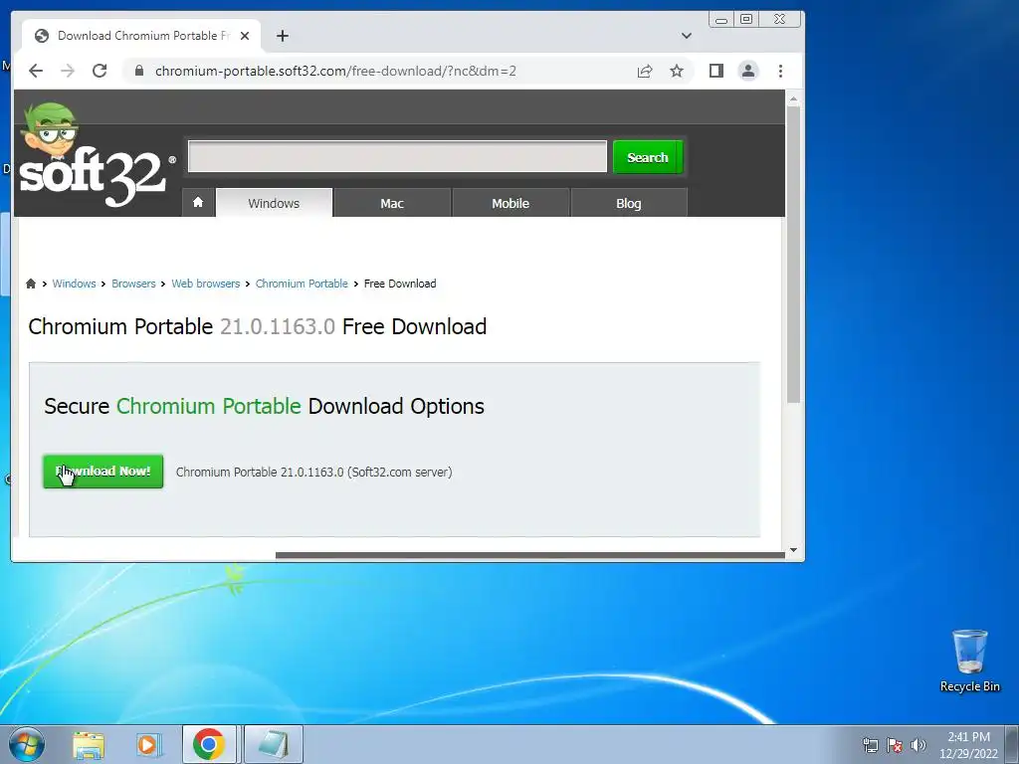This screenshot has width=1019, height=764.
Task: Expand the tab search dropdown
Action: pyautogui.click(x=687, y=36)
